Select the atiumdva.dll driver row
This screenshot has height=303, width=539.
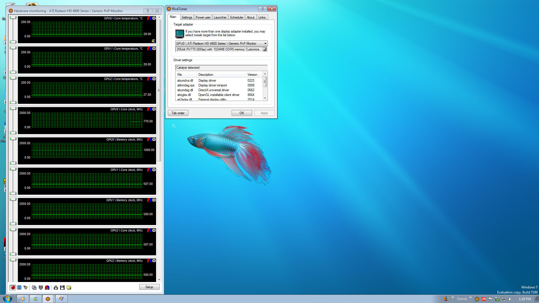[219, 81]
